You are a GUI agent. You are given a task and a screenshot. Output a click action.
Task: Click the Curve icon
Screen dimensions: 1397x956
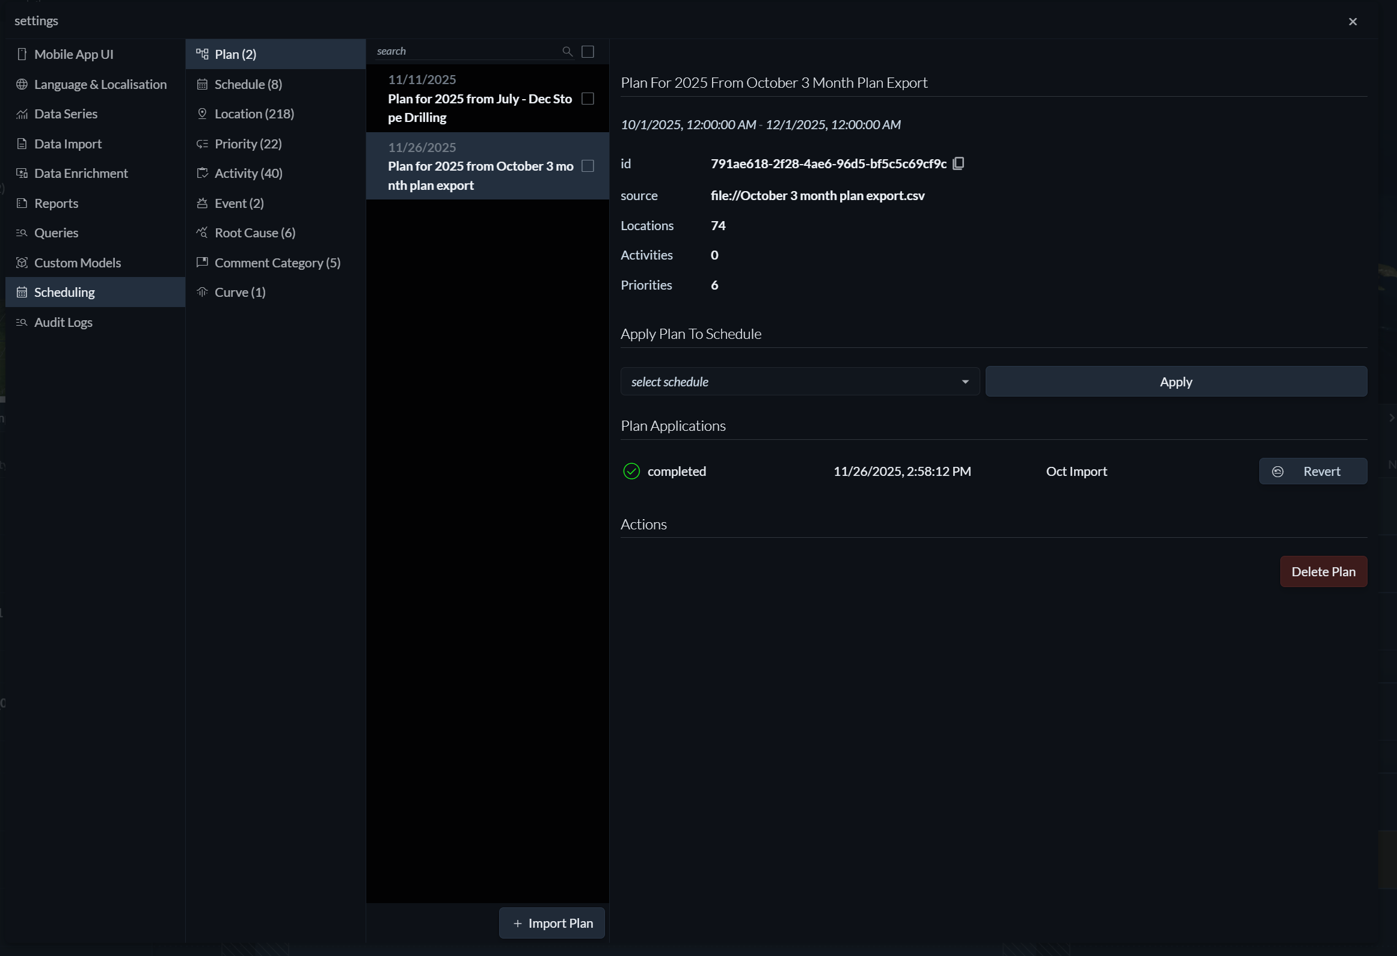203,292
